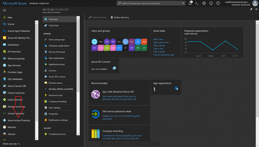The width and height of the screenshot is (259, 147).
Task: Select the MA user avatar
Action: (100, 42)
